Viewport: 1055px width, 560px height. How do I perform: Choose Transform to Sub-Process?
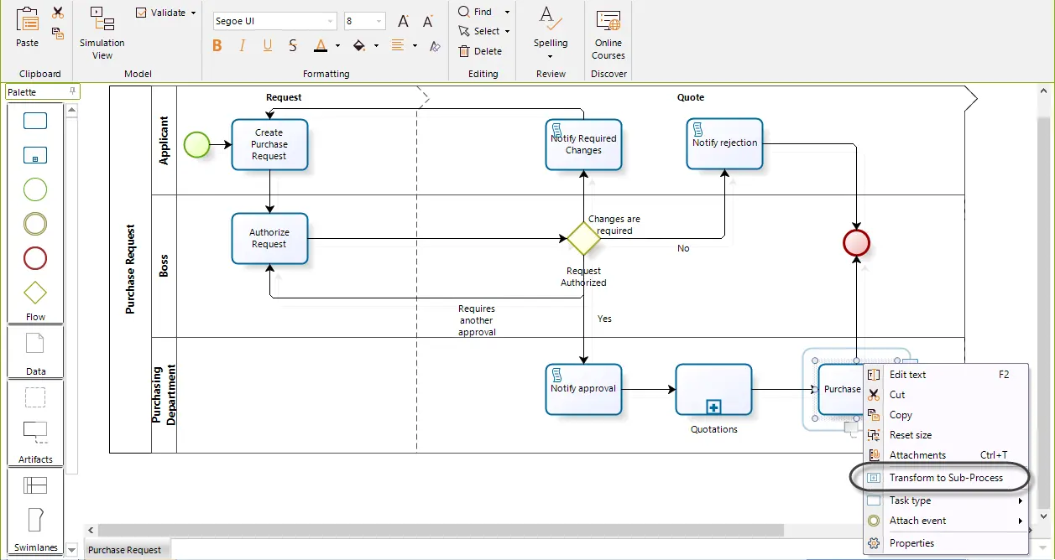coord(945,478)
